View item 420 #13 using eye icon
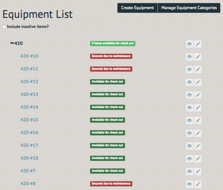Viewport: 223px width, 190px height. (x=189, y=95)
